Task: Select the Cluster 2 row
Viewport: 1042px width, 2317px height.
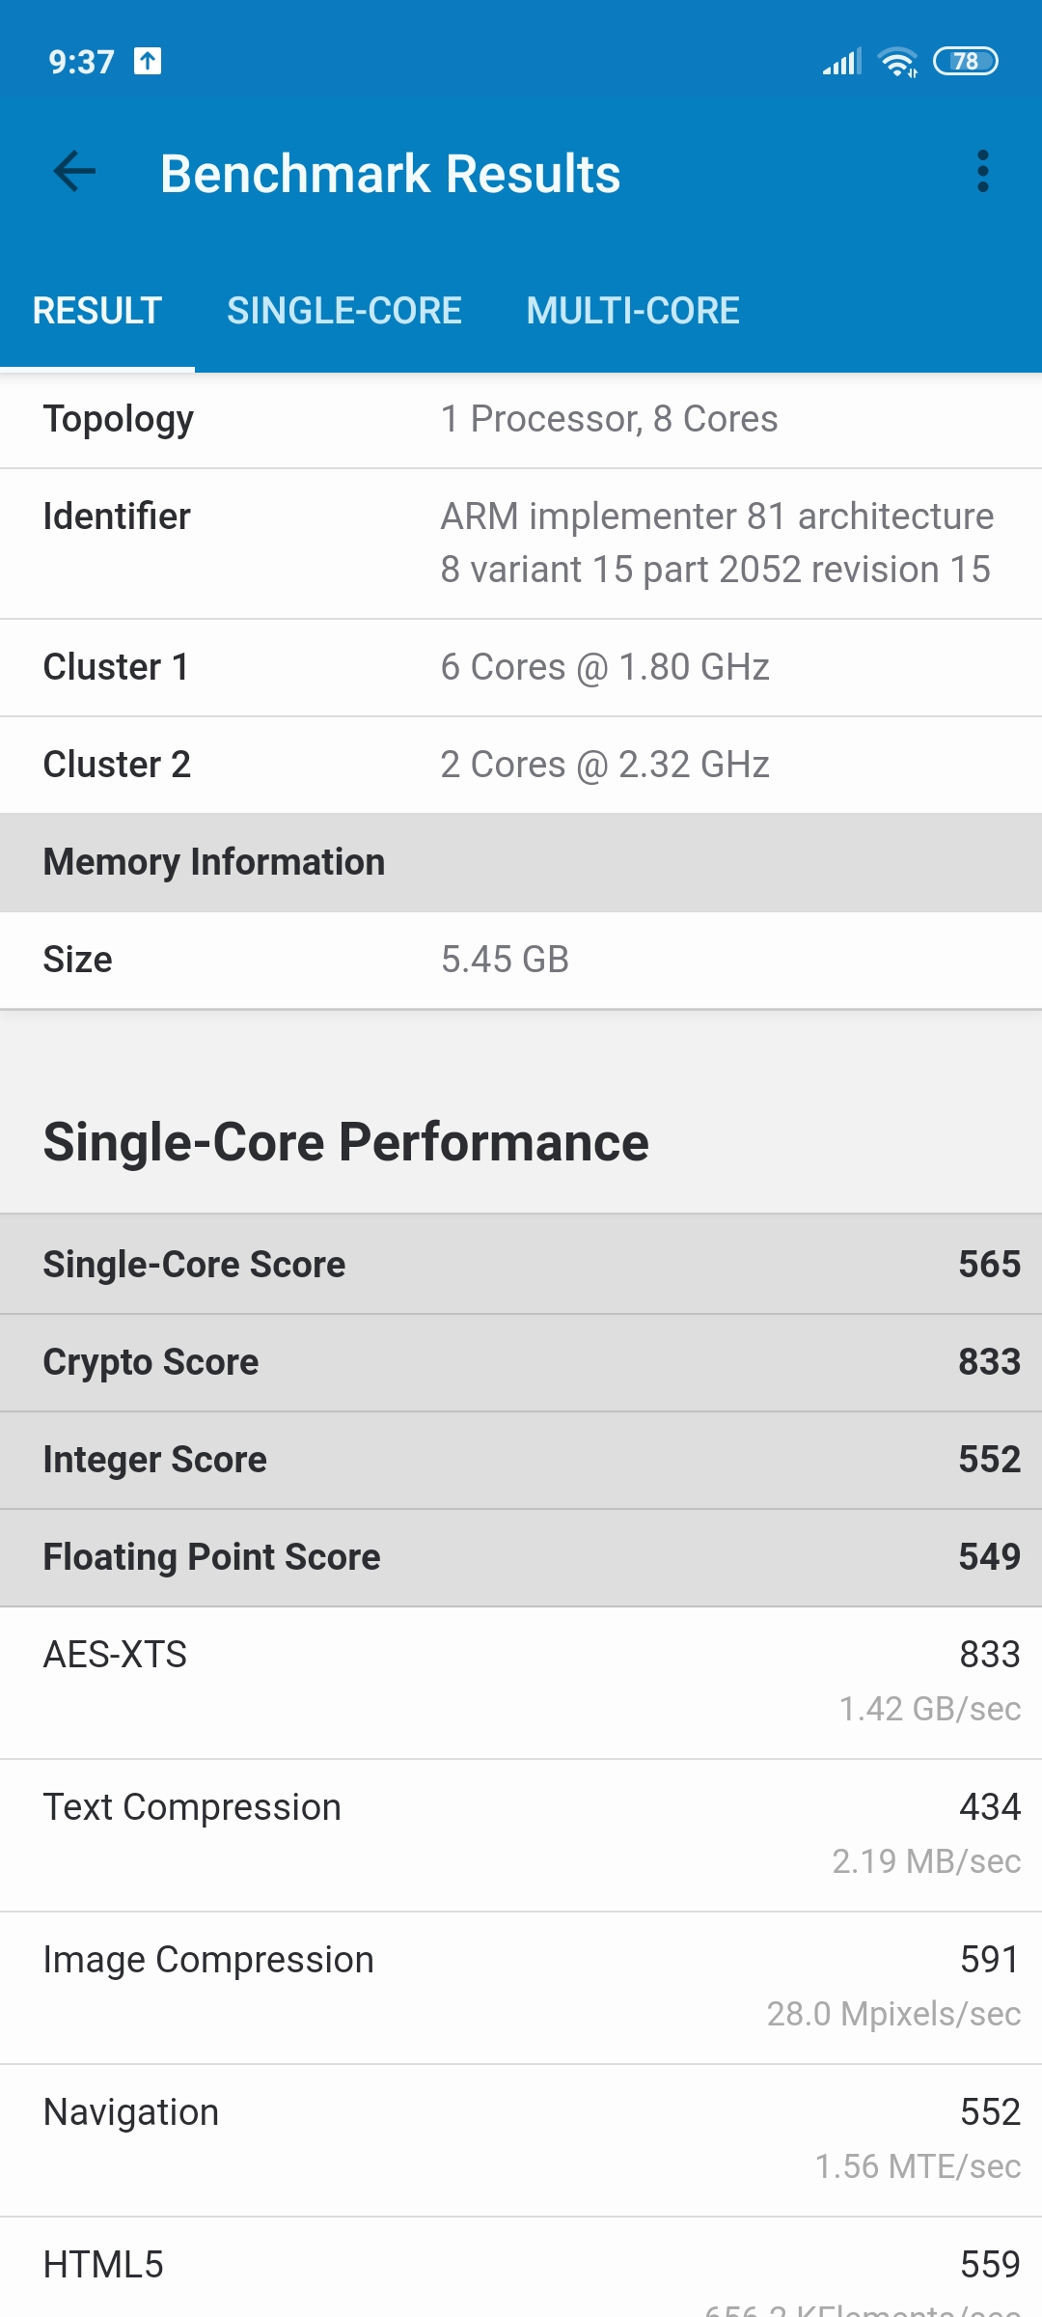Action: point(521,766)
